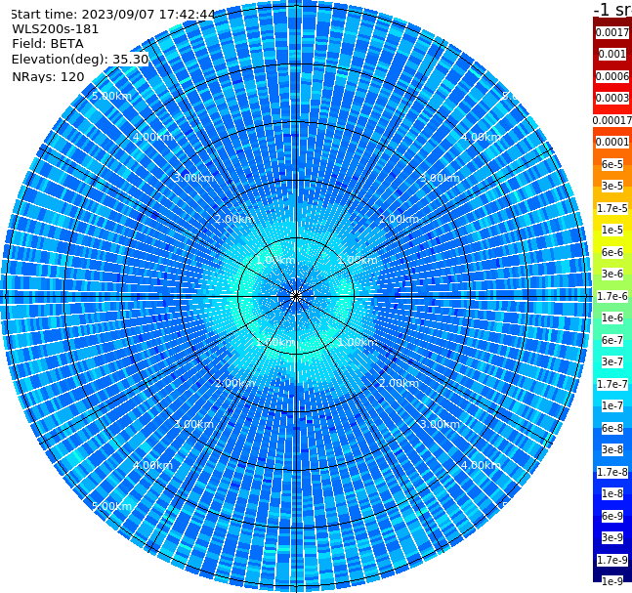
Task: Click the plot center origin point
Action: tap(296, 296)
